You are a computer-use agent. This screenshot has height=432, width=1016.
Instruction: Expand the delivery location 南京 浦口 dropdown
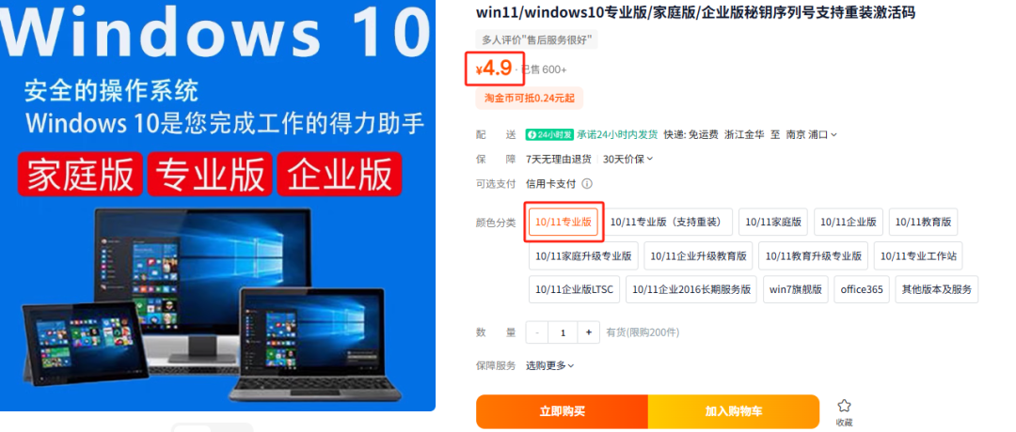(x=811, y=134)
